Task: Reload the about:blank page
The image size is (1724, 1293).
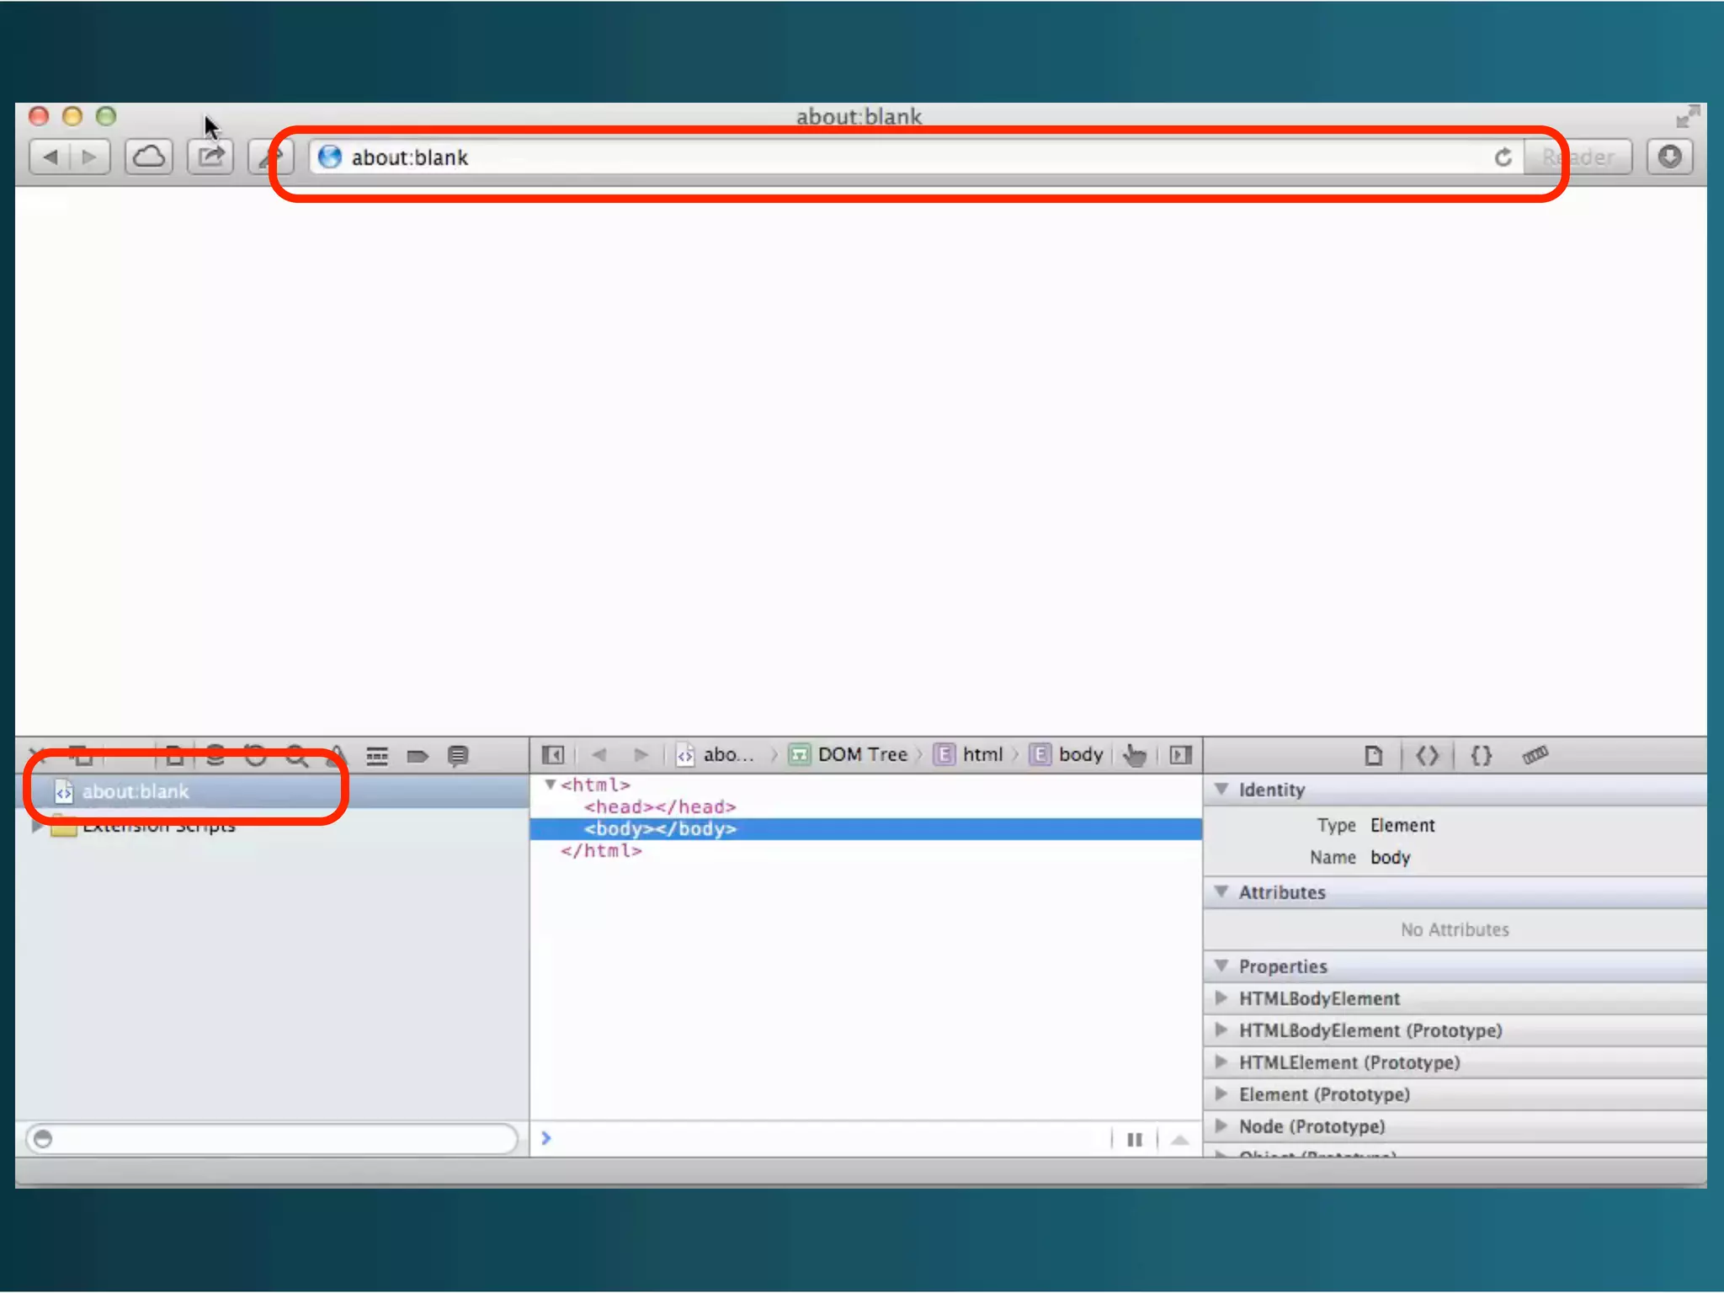Action: click(1503, 157)
